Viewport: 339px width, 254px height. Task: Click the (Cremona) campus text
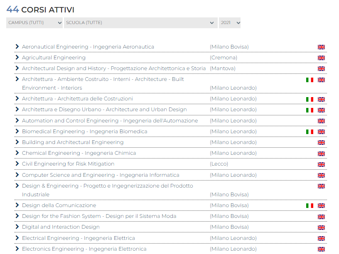coord(224,58)
